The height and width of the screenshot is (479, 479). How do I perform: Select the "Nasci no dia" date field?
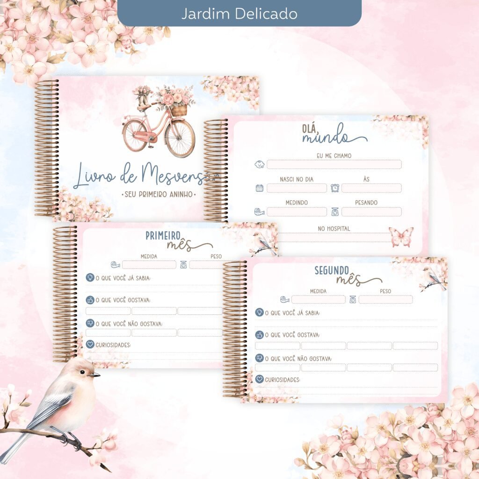point(297,188)
